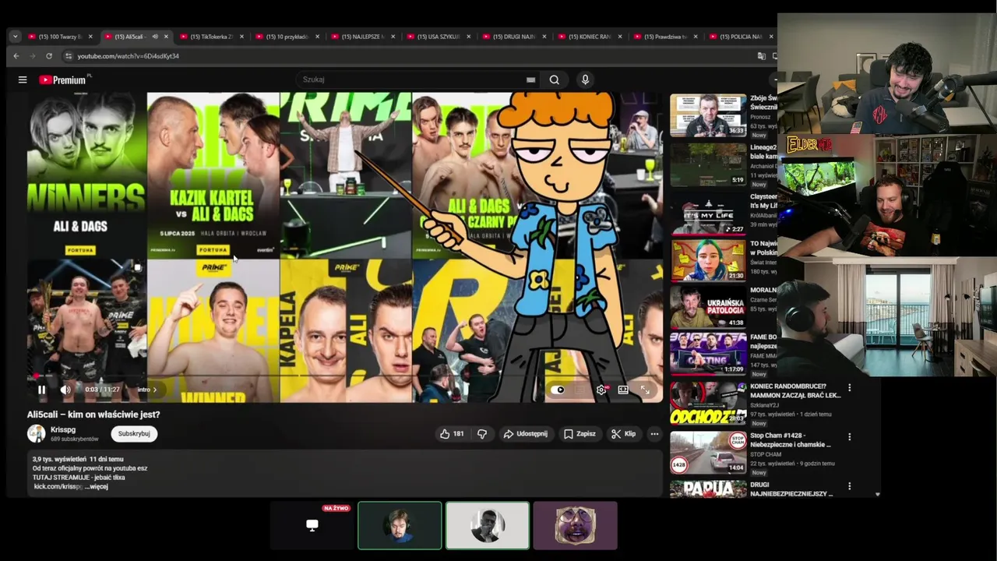The width and height of the screenshot is (997, 561).
Task: Select the purple cartoon participant tile
Action: pos(576,526)
